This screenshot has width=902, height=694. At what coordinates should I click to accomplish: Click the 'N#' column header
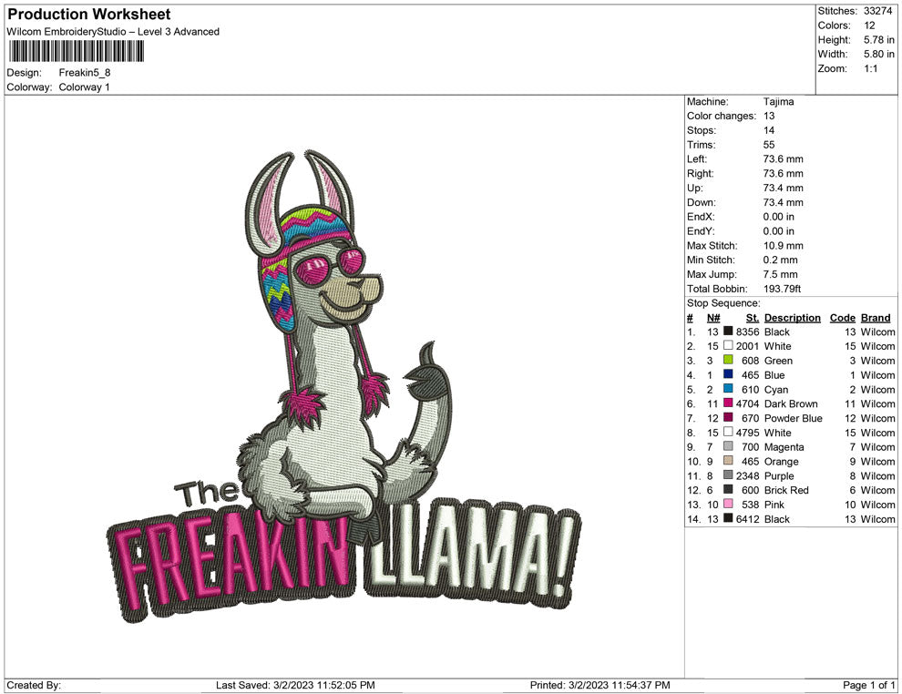713,318
